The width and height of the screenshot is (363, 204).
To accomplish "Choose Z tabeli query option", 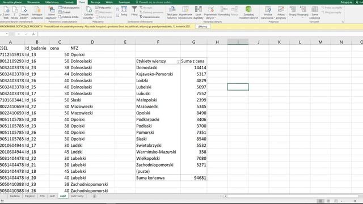I will point(65,12).
